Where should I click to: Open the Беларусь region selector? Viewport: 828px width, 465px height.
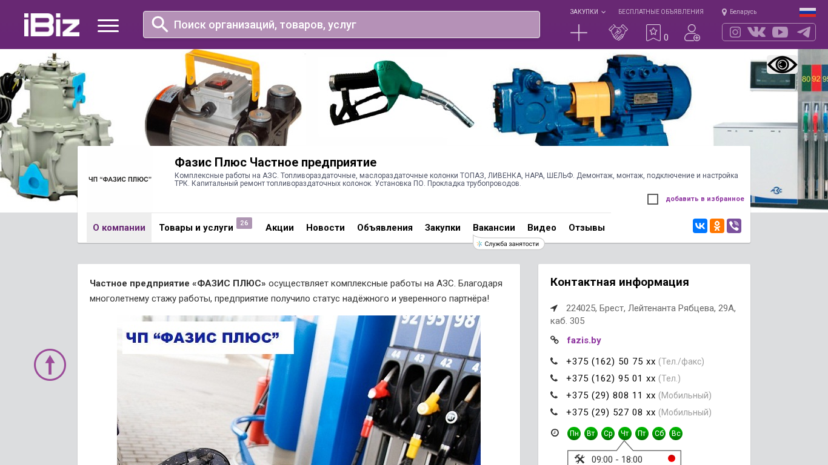click(x=743, y=12)
